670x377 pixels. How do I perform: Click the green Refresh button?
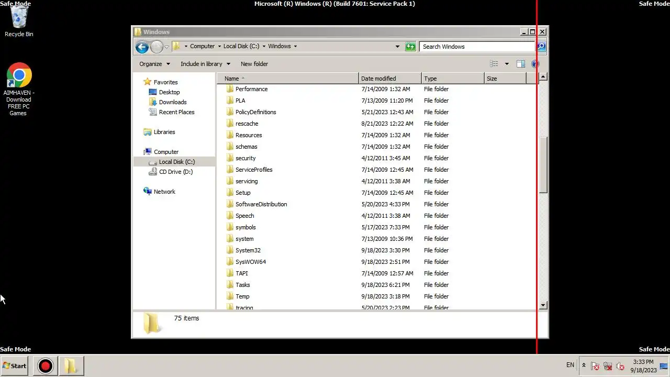(410, 47)
